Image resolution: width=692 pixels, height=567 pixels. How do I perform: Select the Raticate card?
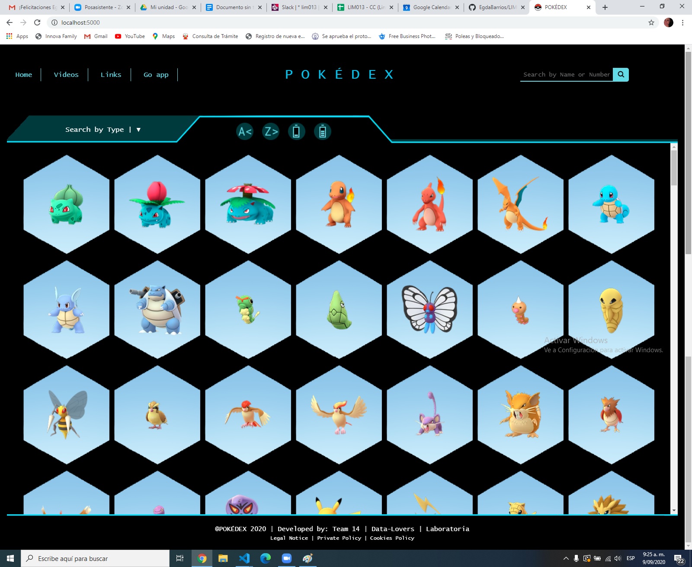[521, 415]
